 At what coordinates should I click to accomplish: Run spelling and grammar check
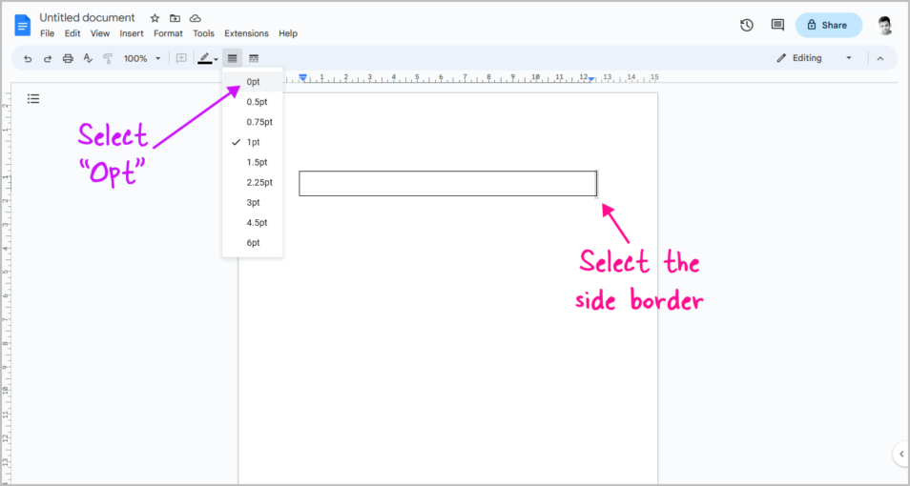click(88, 58)
